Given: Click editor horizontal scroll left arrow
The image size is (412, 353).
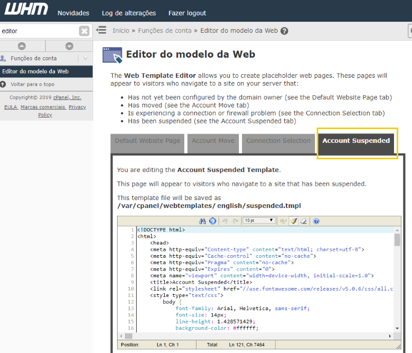Looking at the screenshot, I should point(121,336).
